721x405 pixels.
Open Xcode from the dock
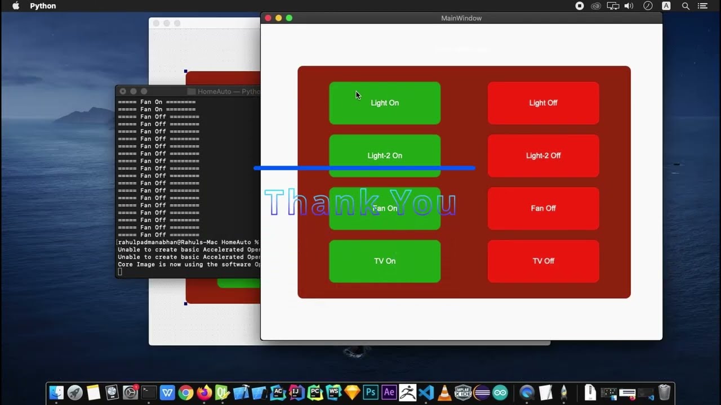(241, 392)
